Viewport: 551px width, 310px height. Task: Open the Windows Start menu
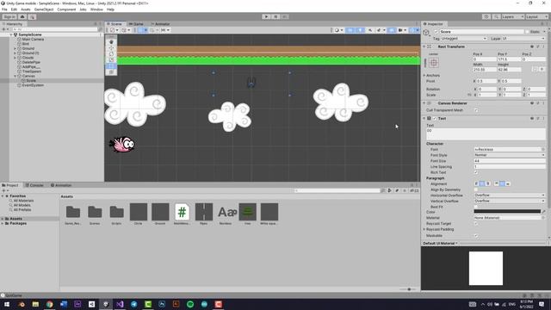tap(7, 304)
